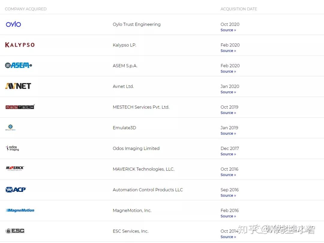Click the ACP logo

16,189
